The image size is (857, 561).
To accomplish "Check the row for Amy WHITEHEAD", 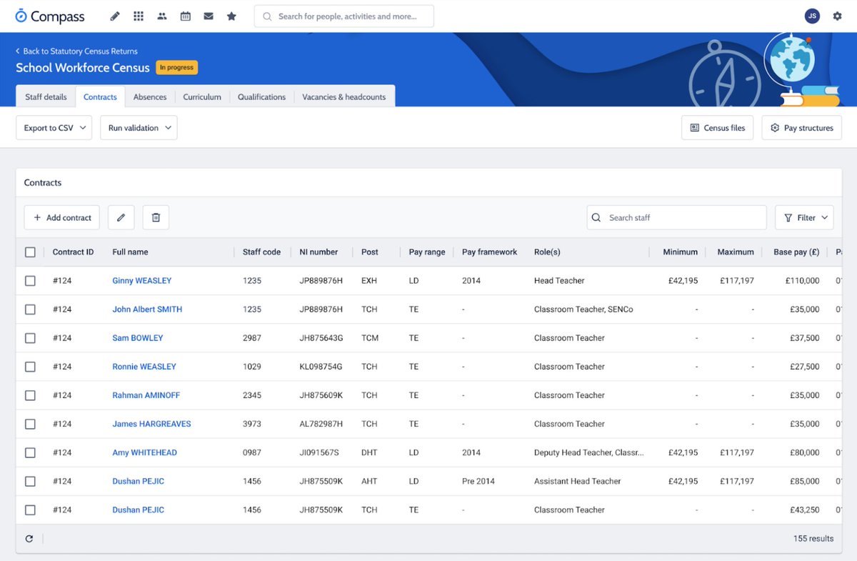I will tap(30, 452).
